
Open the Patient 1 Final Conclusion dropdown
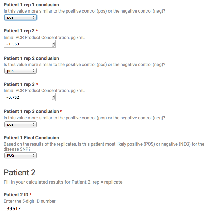tap(20, 156)
